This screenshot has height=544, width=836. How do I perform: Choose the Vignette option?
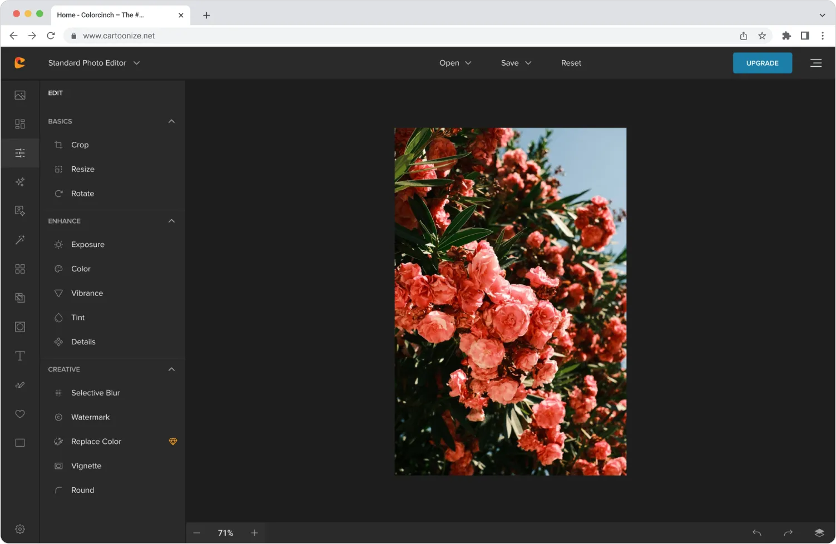pos(86,466)
